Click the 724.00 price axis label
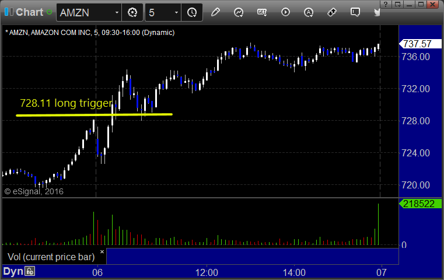This screenshot has width=444, height=280. pyautogui.click(x=415, y=153)
